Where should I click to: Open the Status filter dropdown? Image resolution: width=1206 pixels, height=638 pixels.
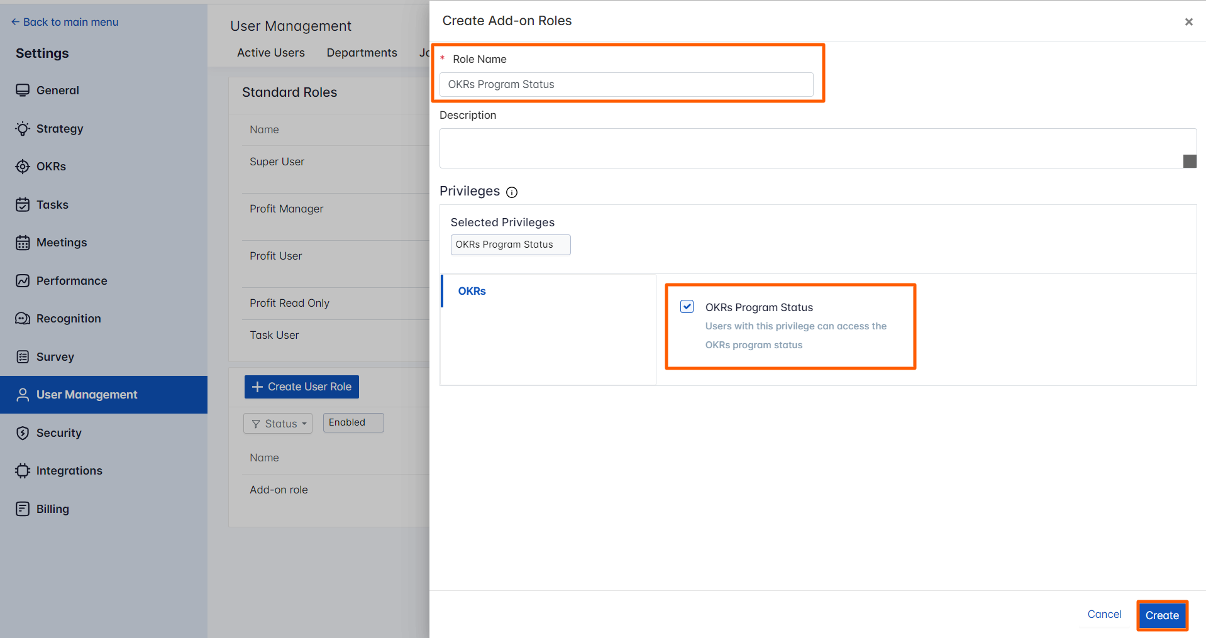[278, 424]
